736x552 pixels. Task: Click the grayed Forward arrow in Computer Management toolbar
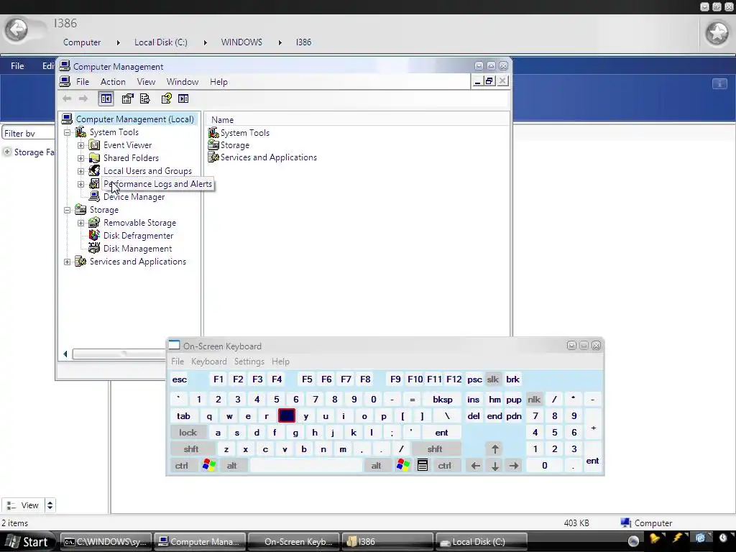pos(83,98)
